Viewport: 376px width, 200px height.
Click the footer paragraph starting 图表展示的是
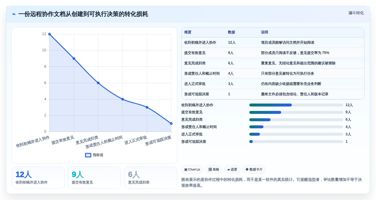[271, 182]
